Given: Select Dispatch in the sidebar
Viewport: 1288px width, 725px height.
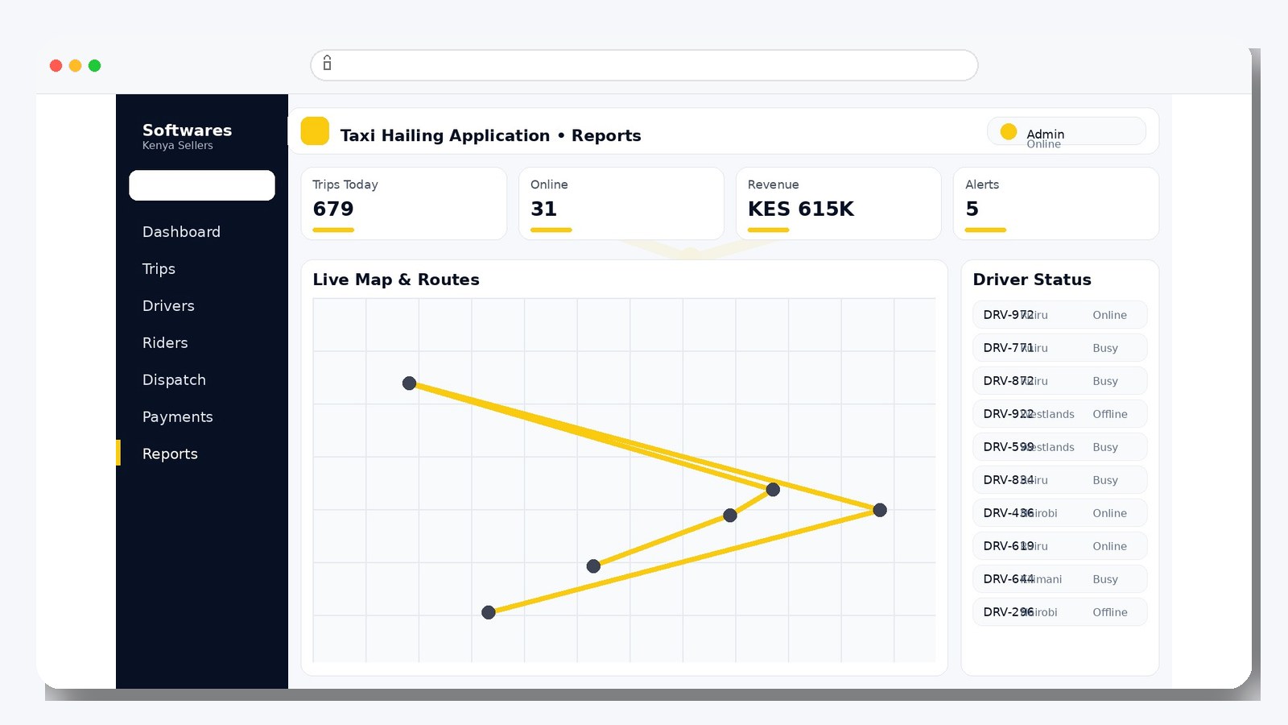Looking at the screenshot, I should [x=174, y=380].
